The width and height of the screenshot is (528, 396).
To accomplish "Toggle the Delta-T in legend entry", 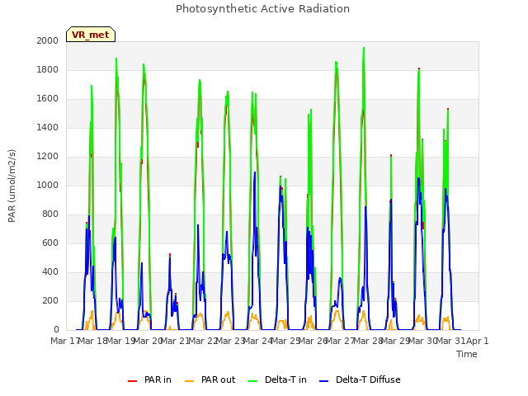I will [x=277, y=379].
